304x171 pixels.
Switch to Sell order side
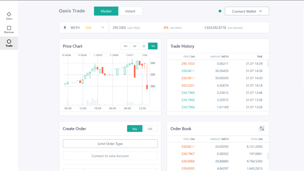(150, 129)
